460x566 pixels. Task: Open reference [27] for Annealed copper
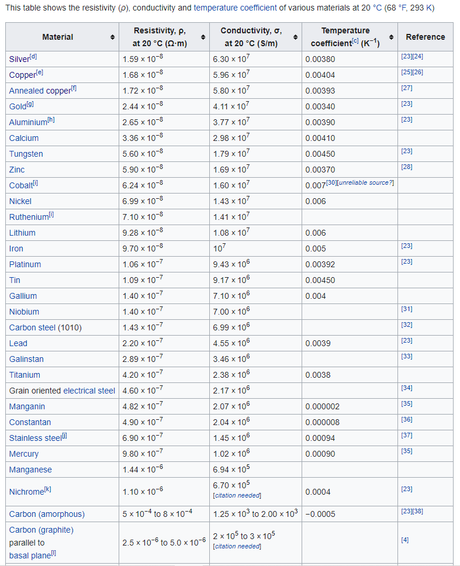tap(407, 88)
